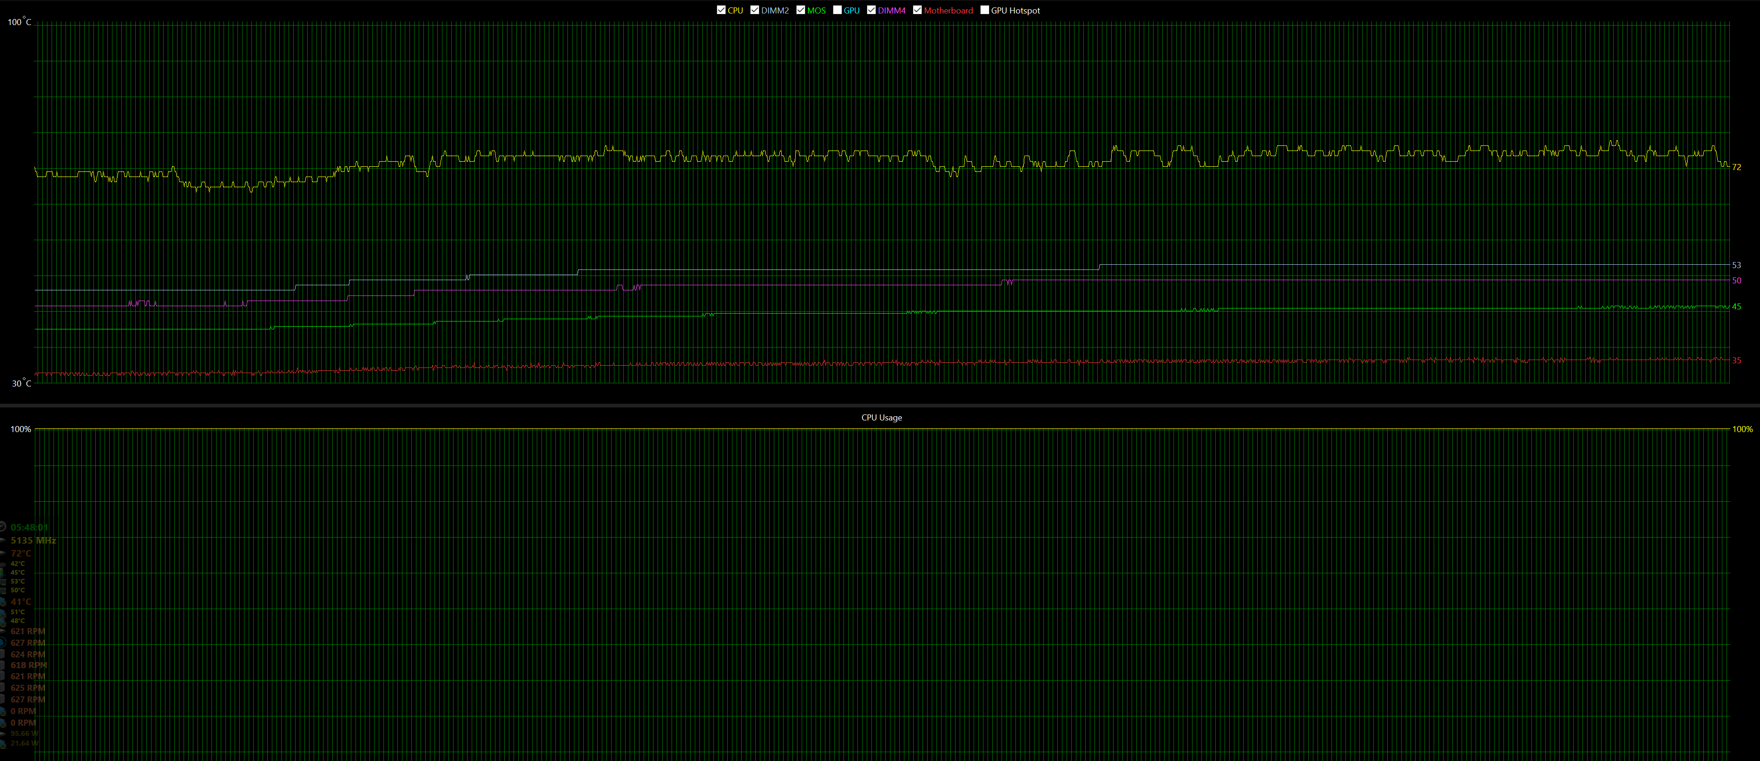Screen dimensions: 1760x761
Task: Click the graphics card icon beside 41°C
Action: coord(2,602)
